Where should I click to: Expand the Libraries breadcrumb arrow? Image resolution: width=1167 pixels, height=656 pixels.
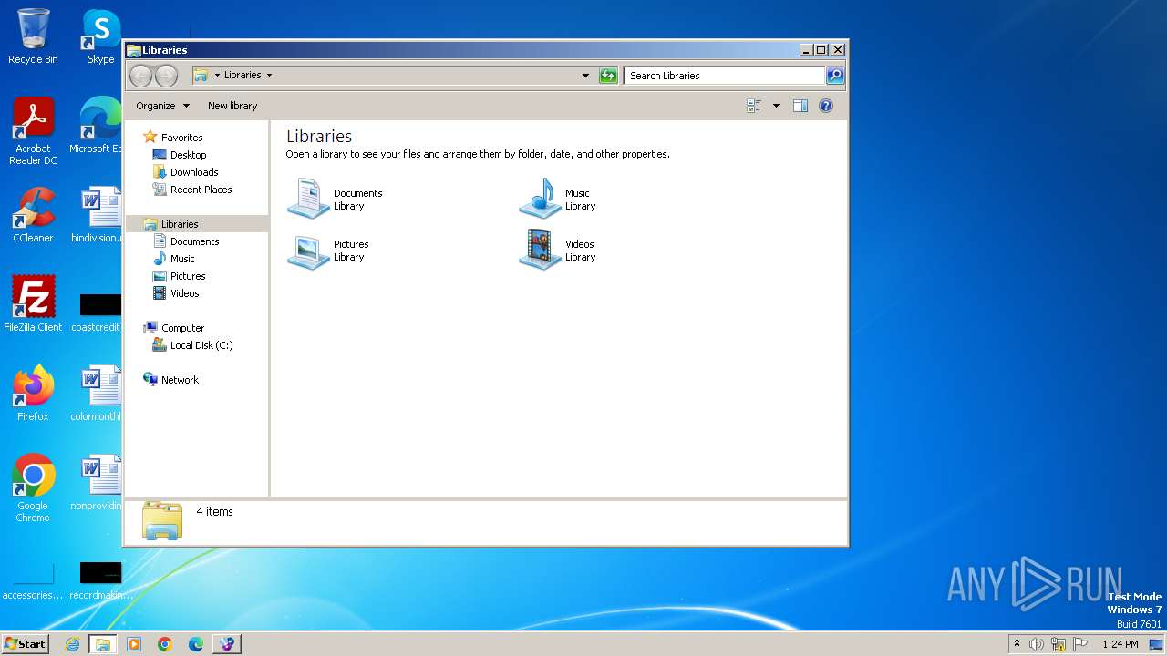(269, 76)
